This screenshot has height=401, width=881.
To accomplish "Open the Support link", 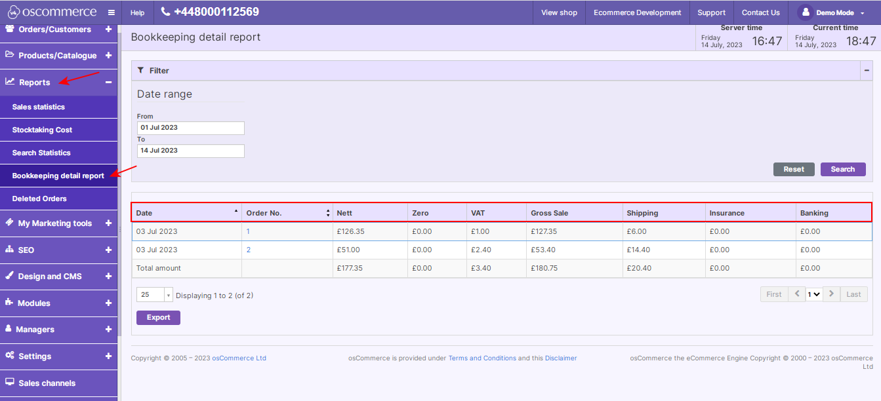I will (x=712, y=12).
